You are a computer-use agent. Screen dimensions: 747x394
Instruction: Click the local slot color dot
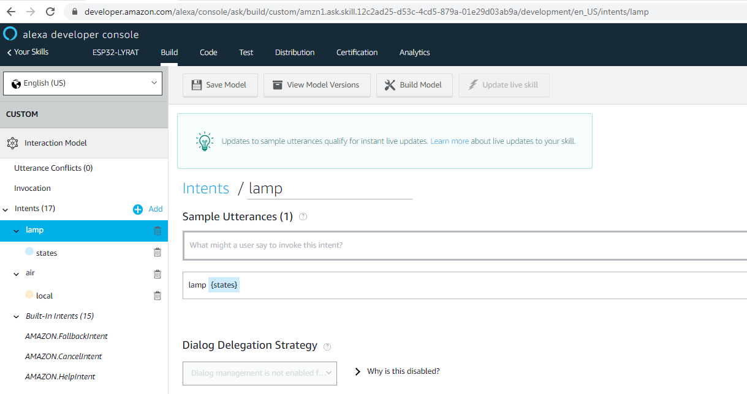[29, 294]
